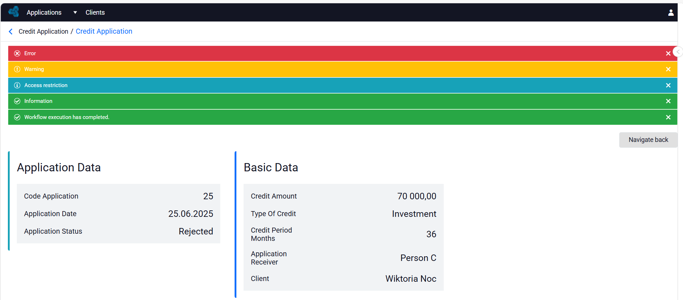Viewport: 683px width, 300px height.
Task: Click the 'Warning' alert text
Action: click(34, 69)
